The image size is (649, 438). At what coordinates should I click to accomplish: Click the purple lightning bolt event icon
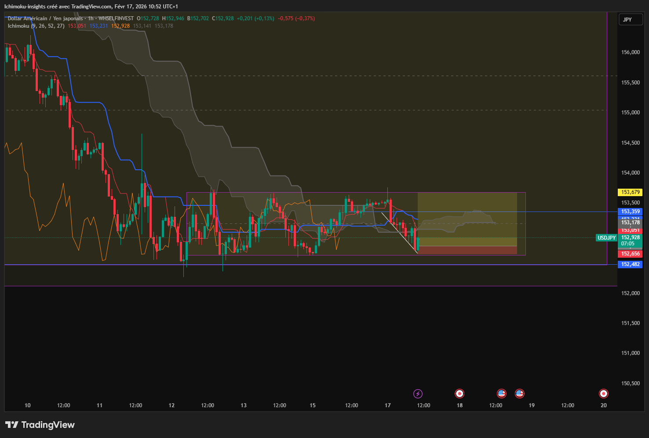[418, 394]
